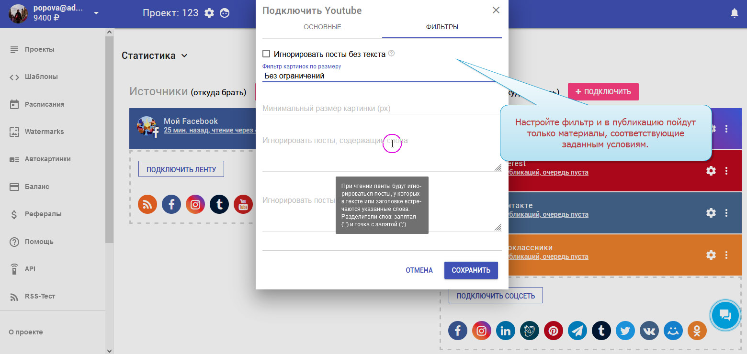Open Шаблоны in the sidebar
Screen dimensions: 747x354
[41, 77]
